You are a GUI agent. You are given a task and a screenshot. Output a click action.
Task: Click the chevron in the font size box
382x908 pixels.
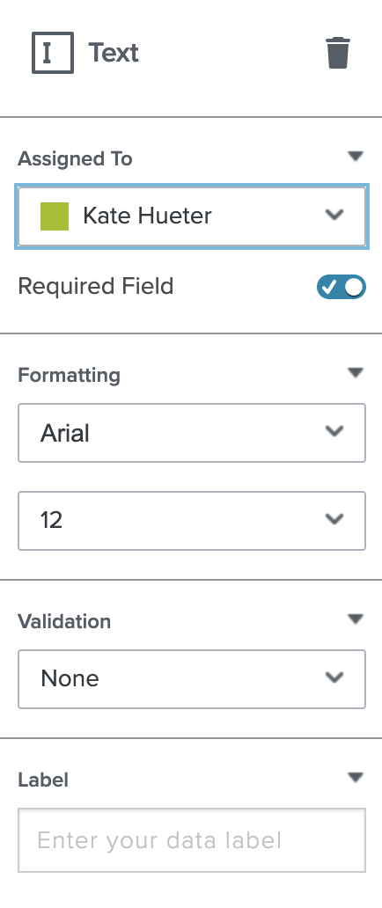[x=334, y=519]
